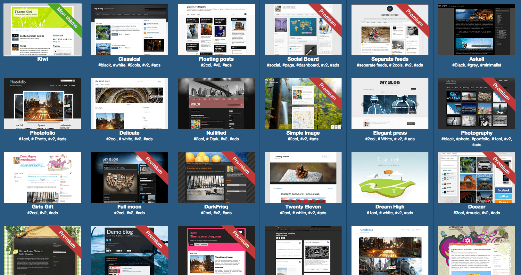This screenshot has width=521, height=275.
Task: Click the Premium ribbon on Social Board
Action: [328, 18]
